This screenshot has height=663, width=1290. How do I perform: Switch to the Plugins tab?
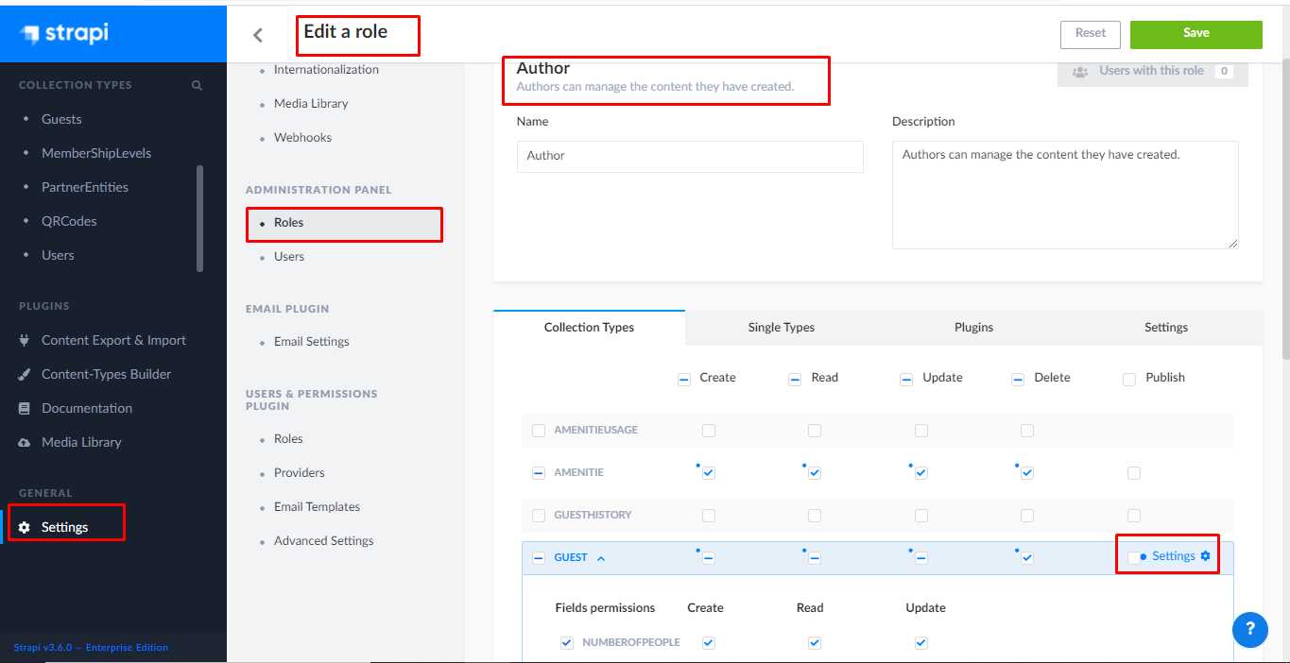(x=973, y=327)
